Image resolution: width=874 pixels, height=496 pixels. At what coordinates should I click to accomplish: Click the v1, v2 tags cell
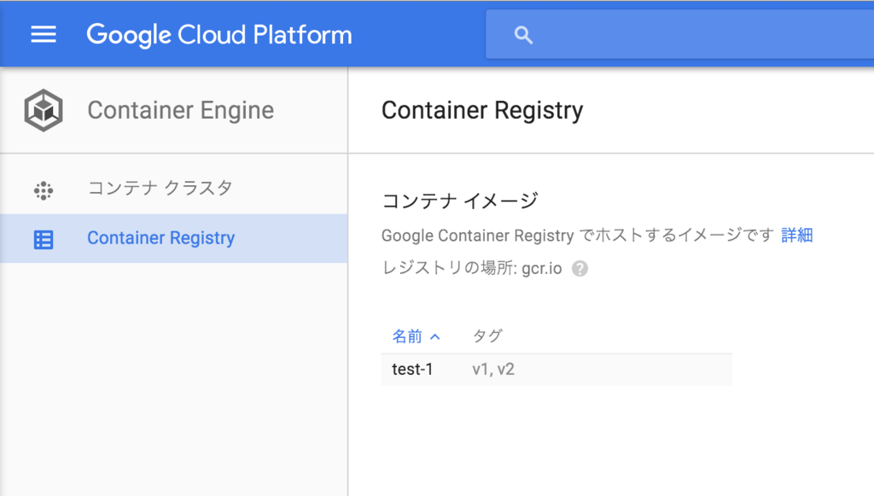coord(493,370)
